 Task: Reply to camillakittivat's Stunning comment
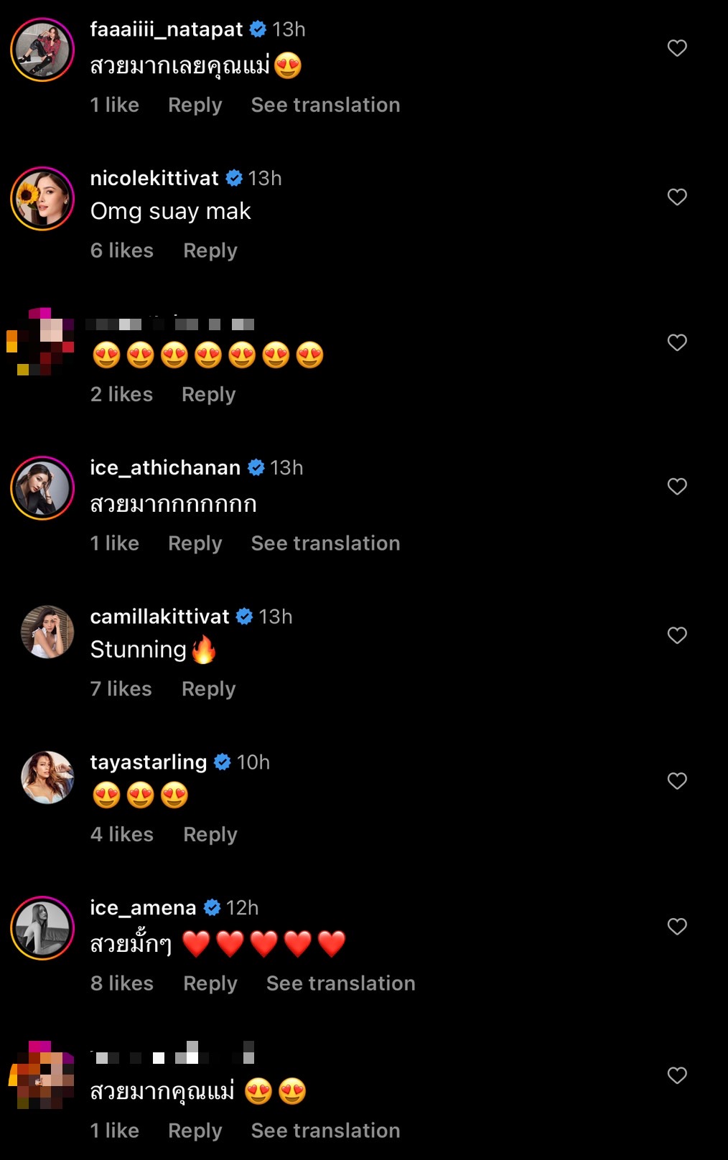208,689
